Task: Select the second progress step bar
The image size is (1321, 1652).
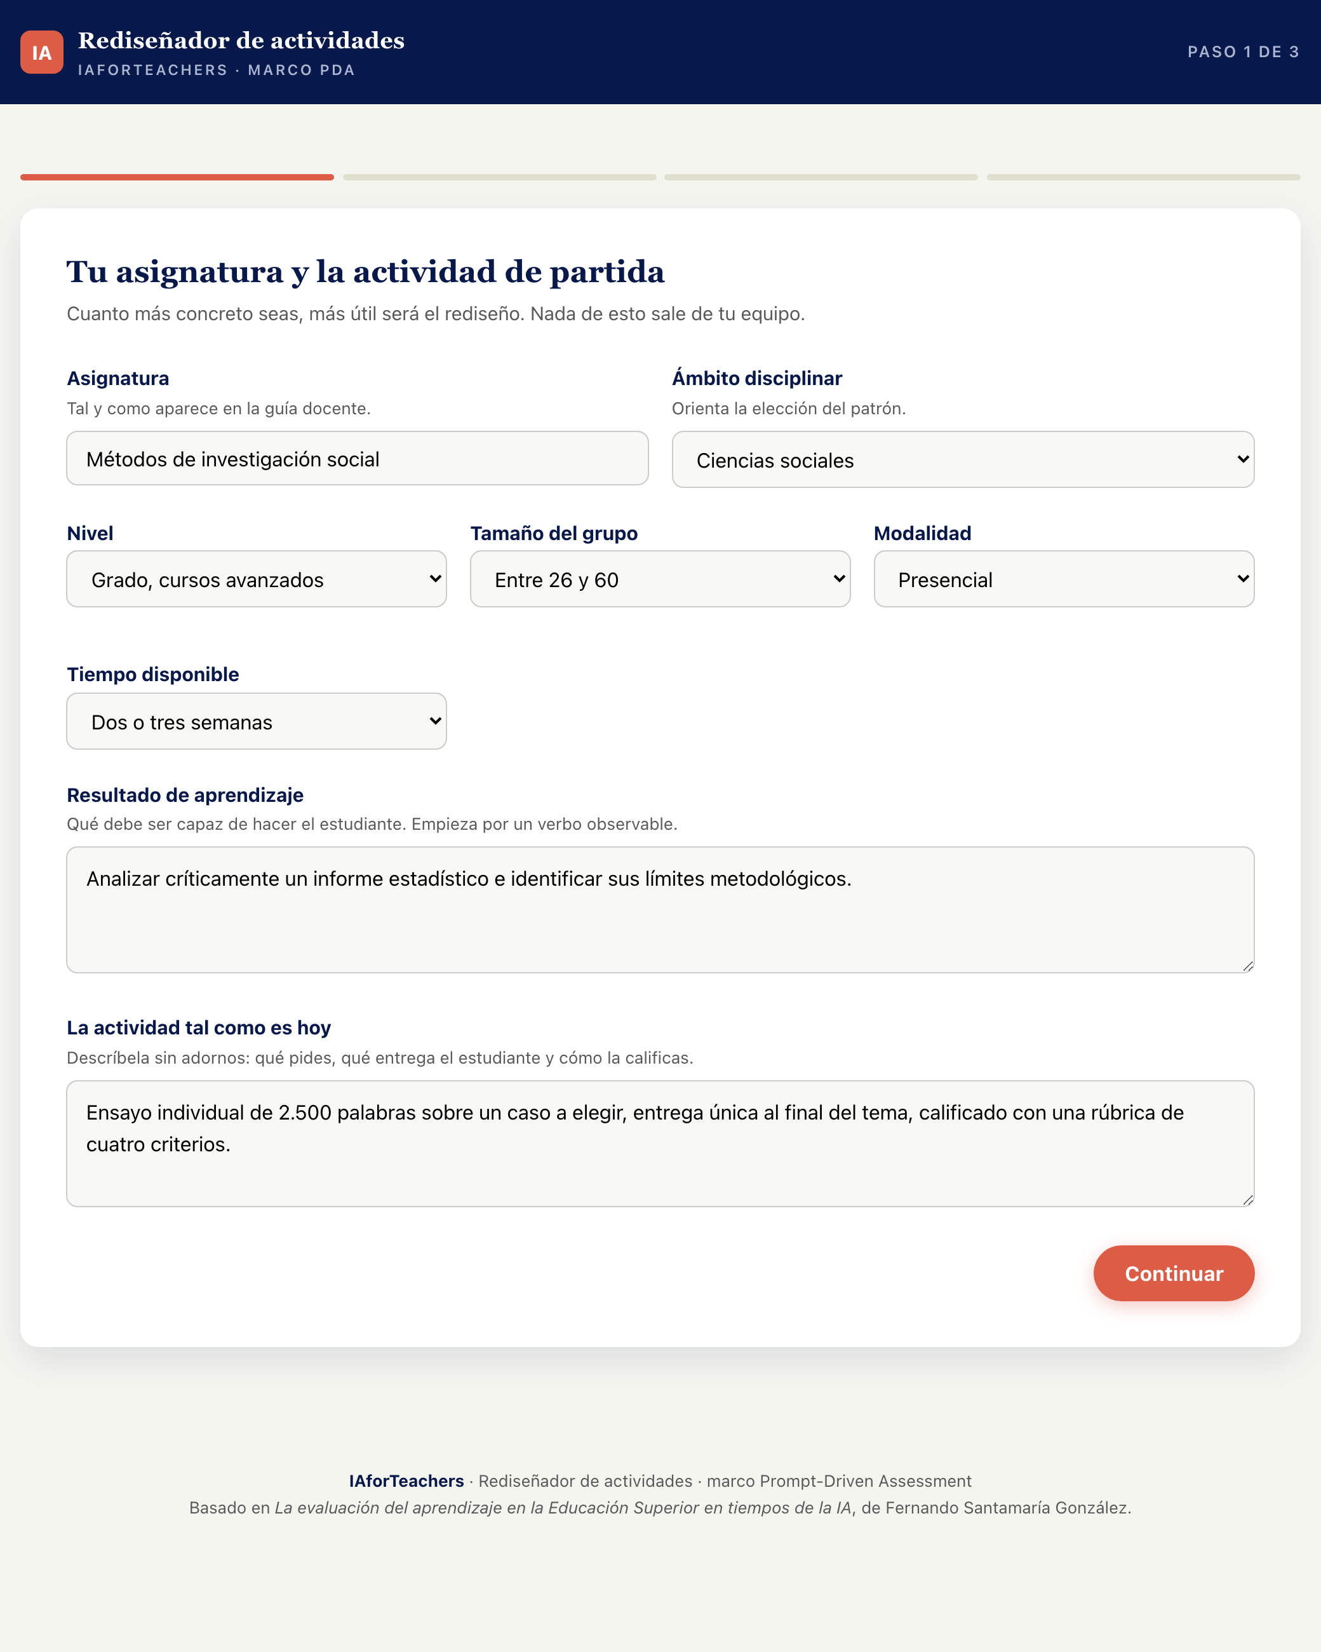Action: coord(499,177)
